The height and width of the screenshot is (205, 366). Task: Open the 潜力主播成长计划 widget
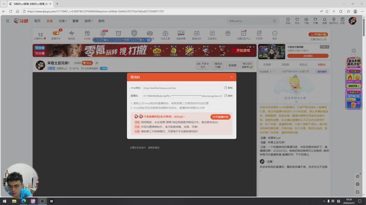coord(354,62)
